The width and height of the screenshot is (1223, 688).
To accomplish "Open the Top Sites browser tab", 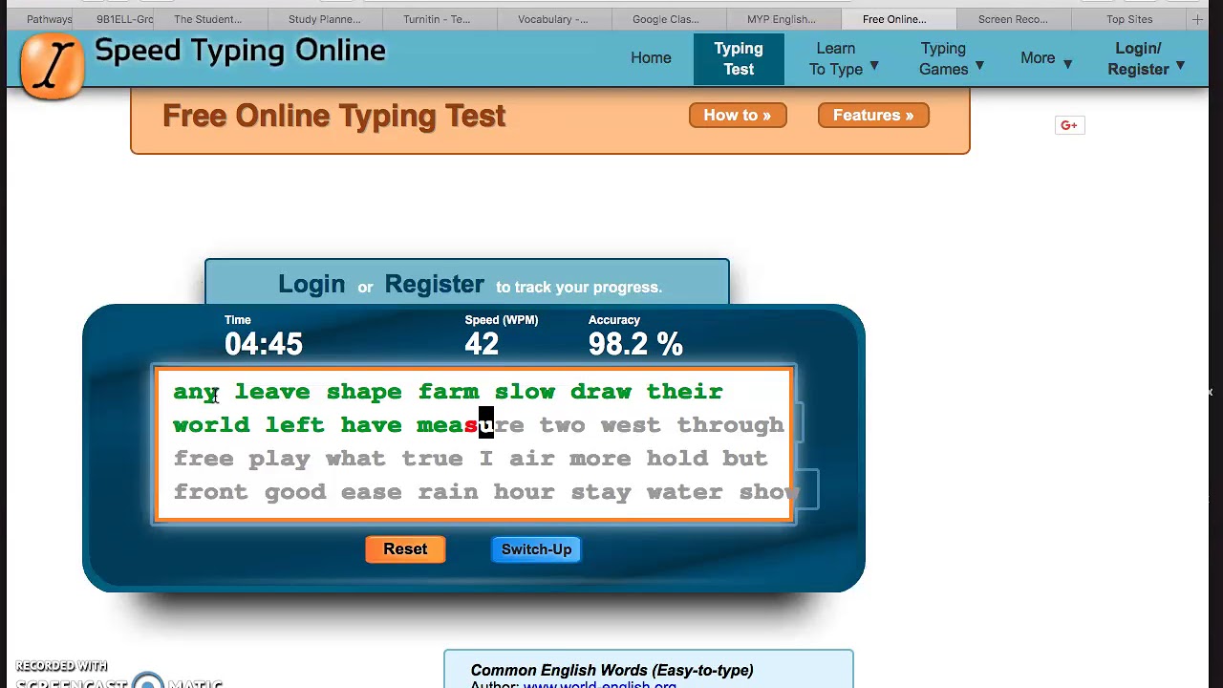I will (x=1128, y=19).
